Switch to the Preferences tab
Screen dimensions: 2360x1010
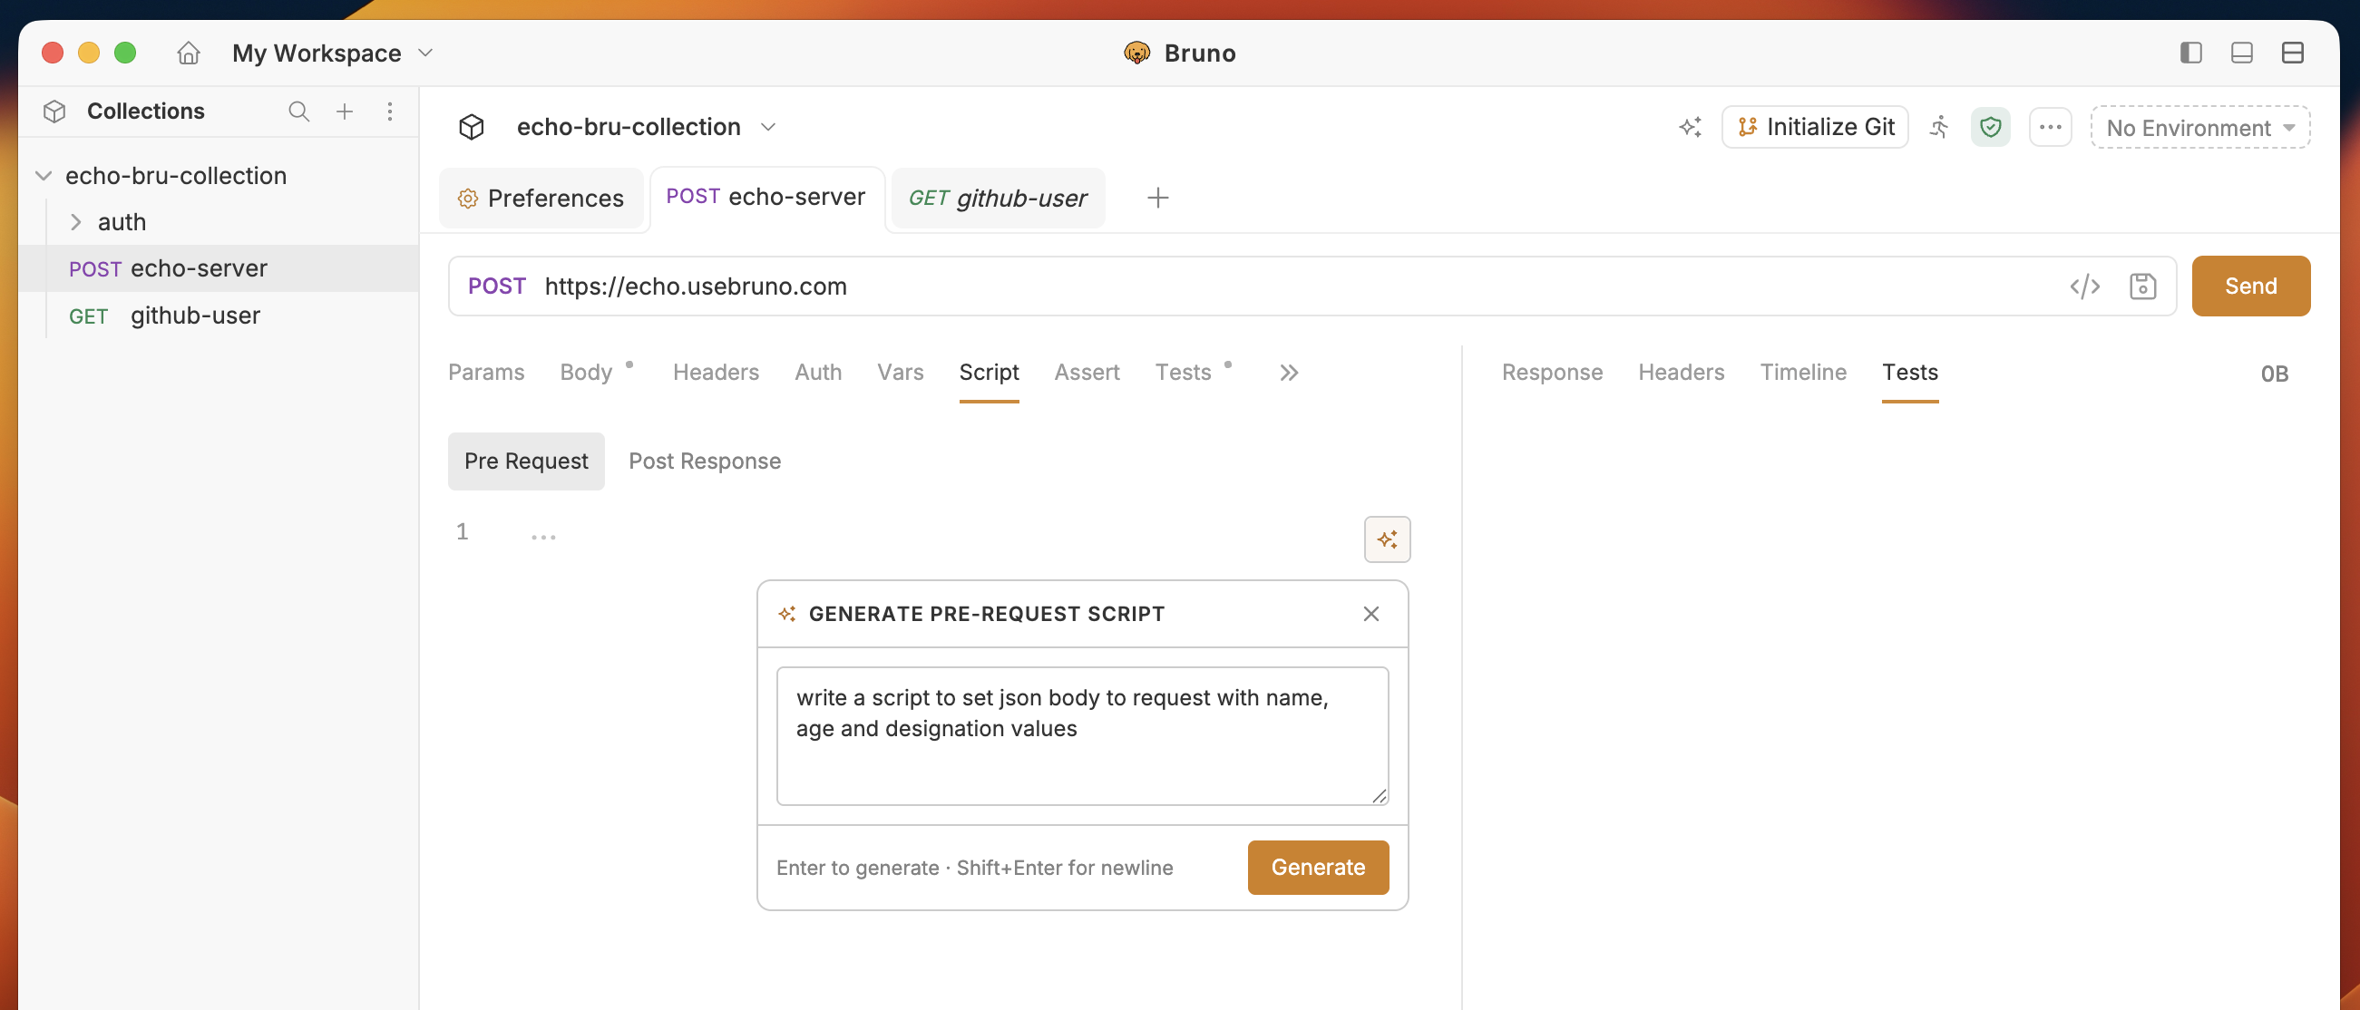(x=541, y=198)
